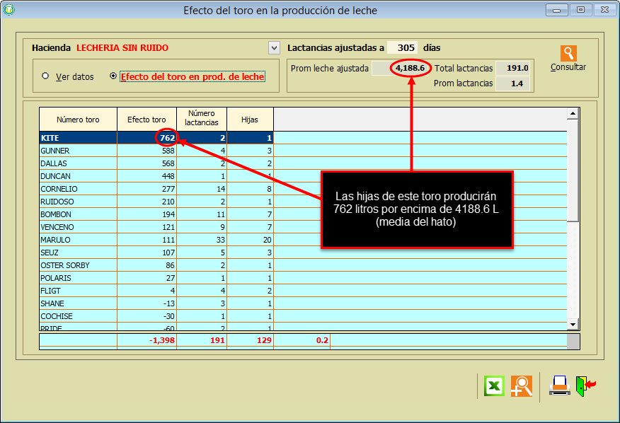The width and height of the screenshot is (620, 423).
Task: Open the Hacienda dropdown list
Action: [274, 48]
